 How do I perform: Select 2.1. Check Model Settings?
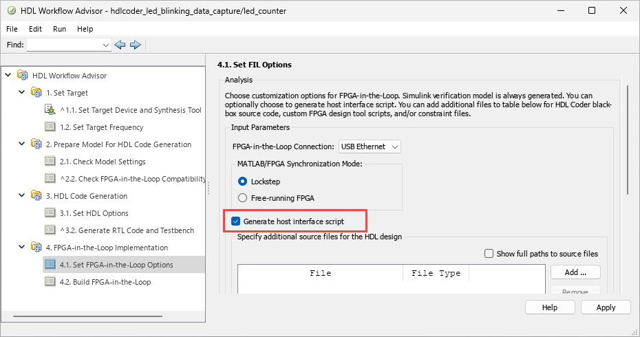pyautogui.click(x=103, y=162)
